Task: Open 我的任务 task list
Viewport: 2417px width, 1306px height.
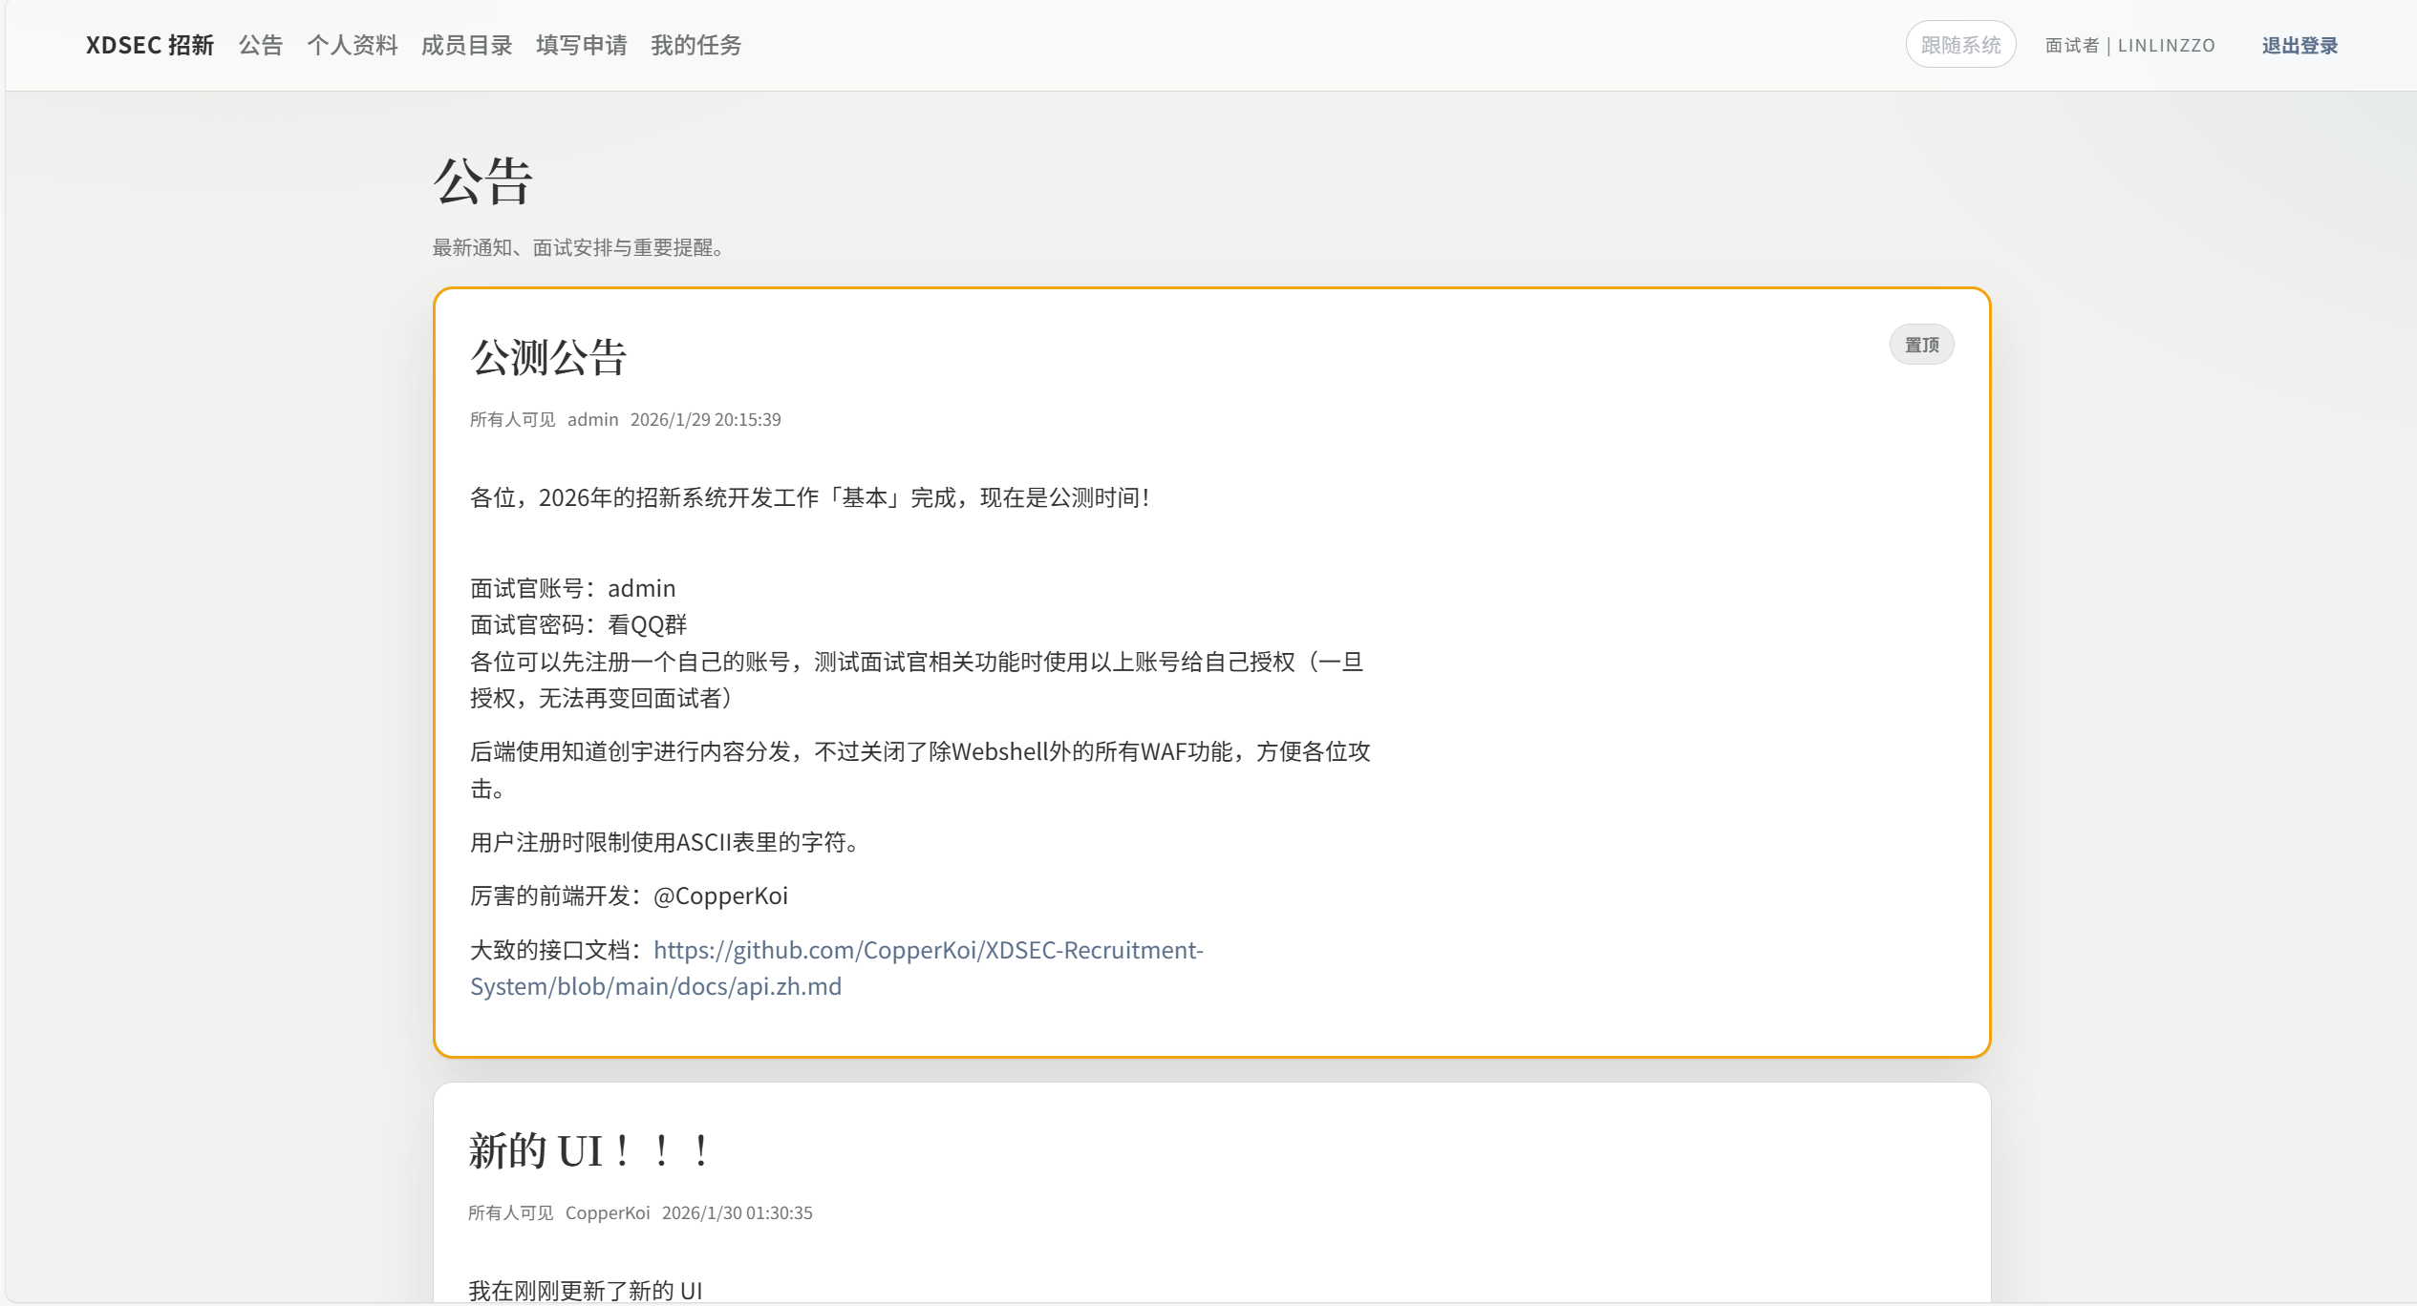Action: [x=696, y=45]
